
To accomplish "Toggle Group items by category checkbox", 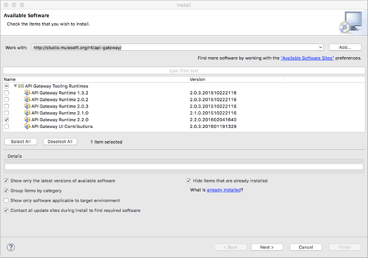I will point(6,190).
